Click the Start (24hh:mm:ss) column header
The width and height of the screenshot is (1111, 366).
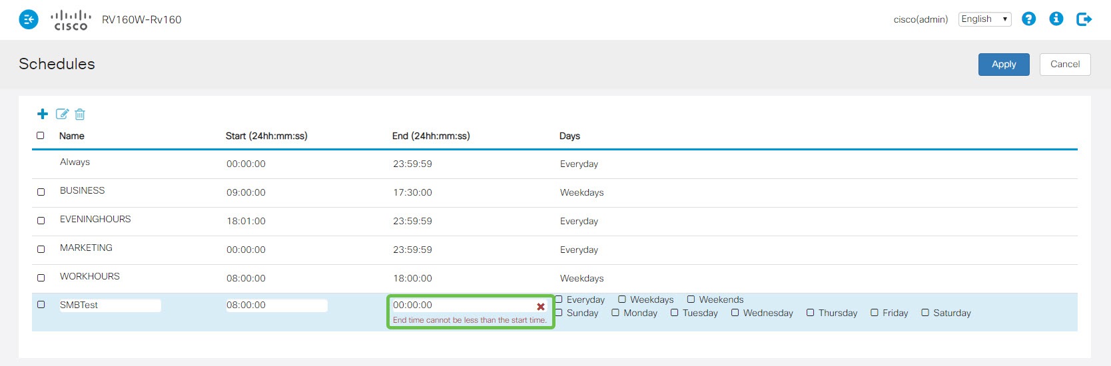click(266, 136)
